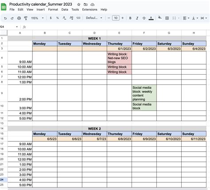This screenshot has width=210, height=190.
Task: Select column E header
Action: click(119, 33)
